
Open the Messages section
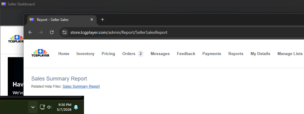pos(160,54)
